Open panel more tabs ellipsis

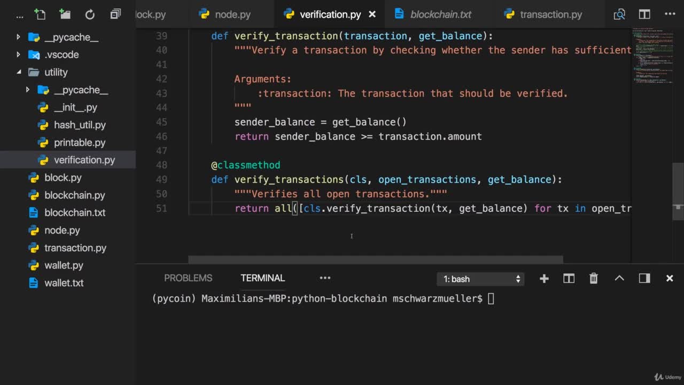click(x=325, y=278)
